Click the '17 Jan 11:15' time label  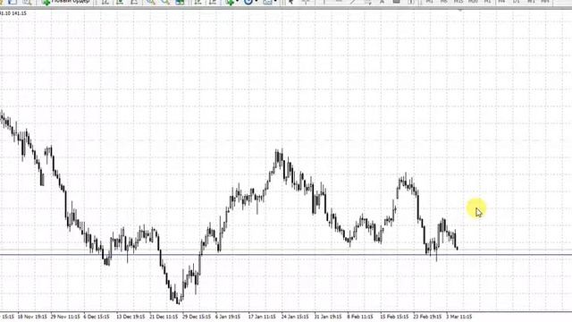pyautogui.click(x=262, y=317)
